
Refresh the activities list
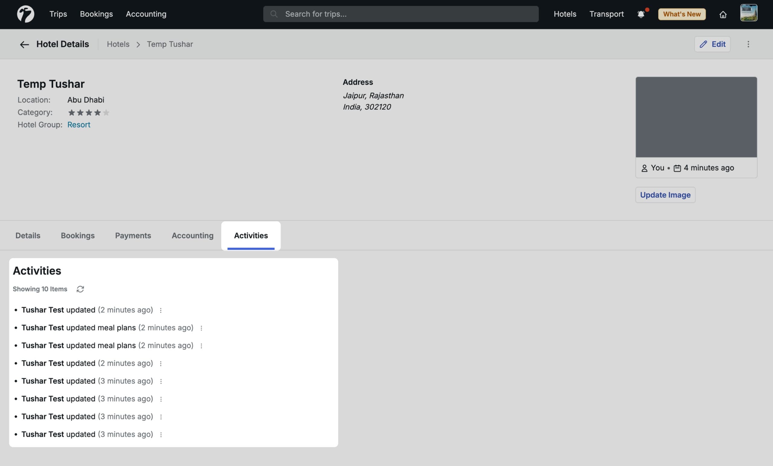80,289
